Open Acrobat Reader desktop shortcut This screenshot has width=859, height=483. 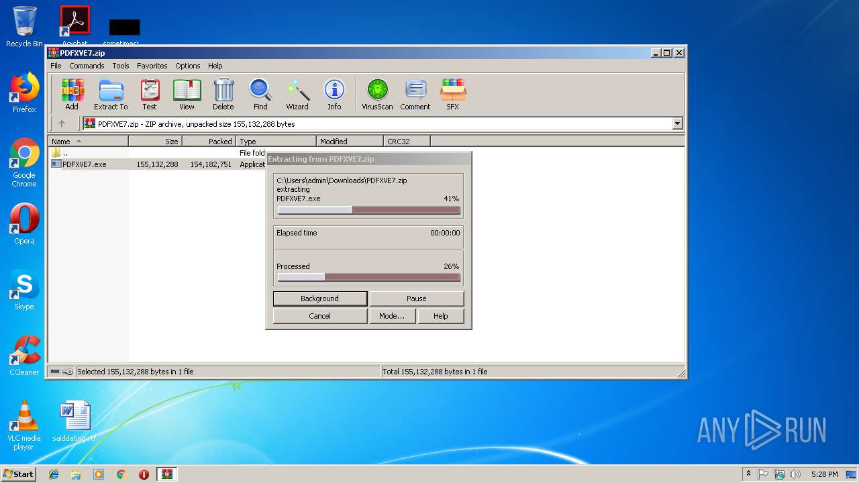[75, 25]
